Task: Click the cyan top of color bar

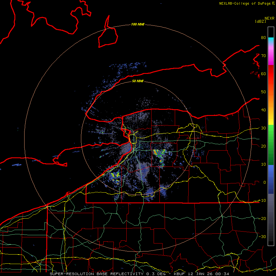Action: tap(271, 40)
